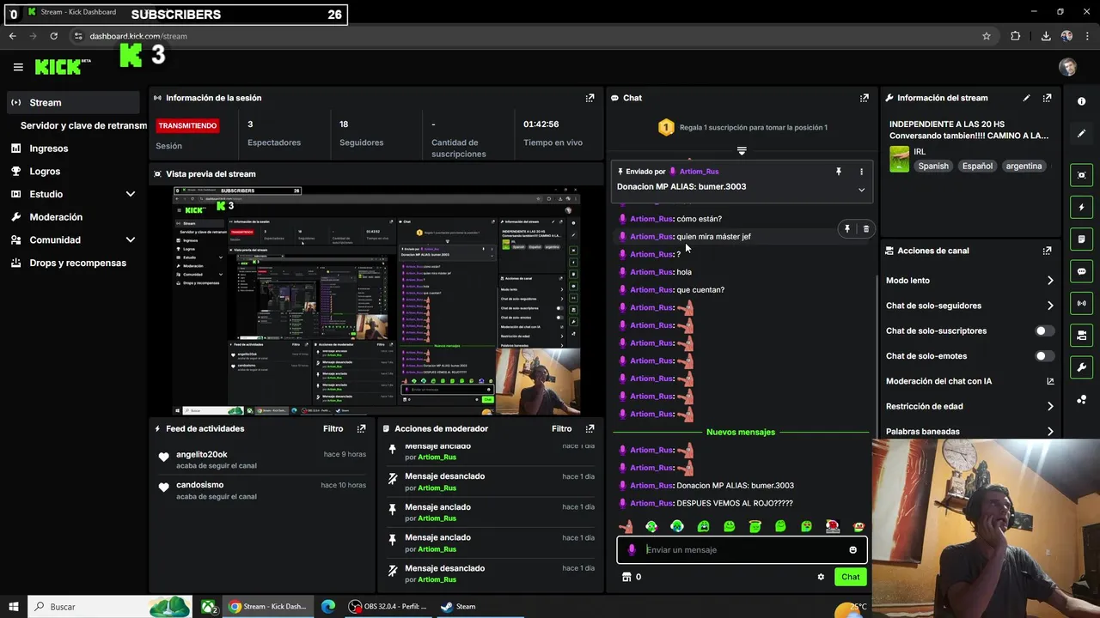
Task: Click the Español tag
Action: point(977,167)
